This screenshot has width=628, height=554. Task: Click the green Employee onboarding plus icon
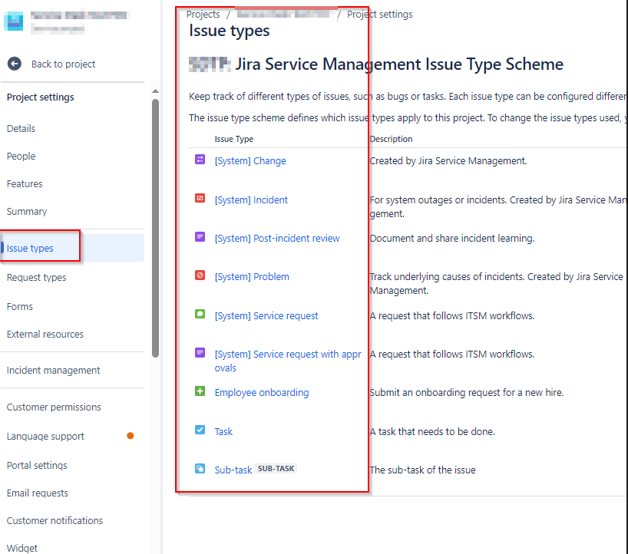[x=200, y=391]
